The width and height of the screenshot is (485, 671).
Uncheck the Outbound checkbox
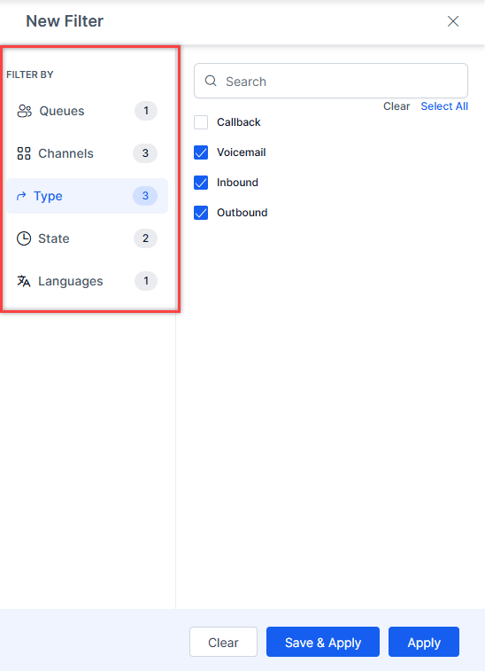(201, 213)
